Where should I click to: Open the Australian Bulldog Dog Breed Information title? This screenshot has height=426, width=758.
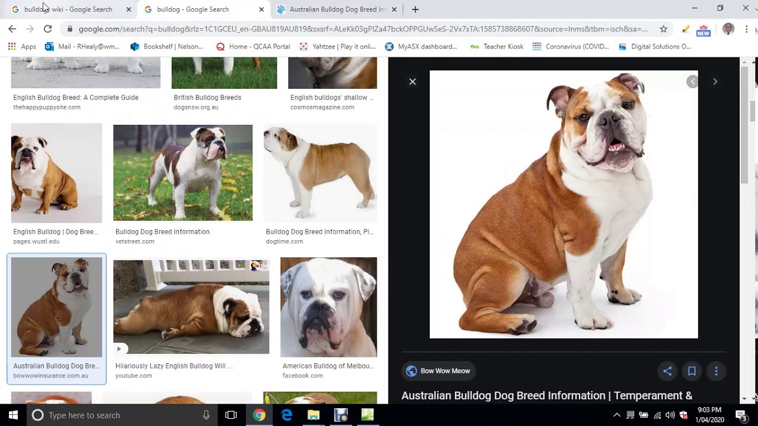pyautogui.click(x=547, y=395)
